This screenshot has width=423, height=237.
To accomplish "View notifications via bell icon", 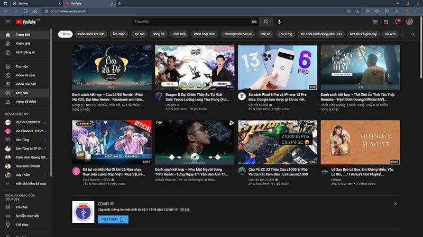I will pyautogui.click(x=397, y=22).
